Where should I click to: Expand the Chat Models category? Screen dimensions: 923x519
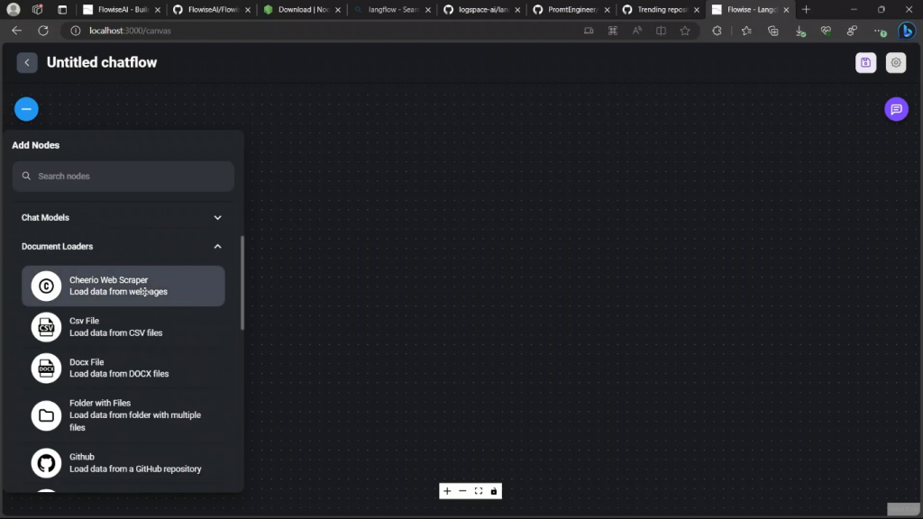[123, 218]
